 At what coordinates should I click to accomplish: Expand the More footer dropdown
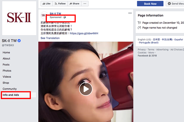point(152,53)
